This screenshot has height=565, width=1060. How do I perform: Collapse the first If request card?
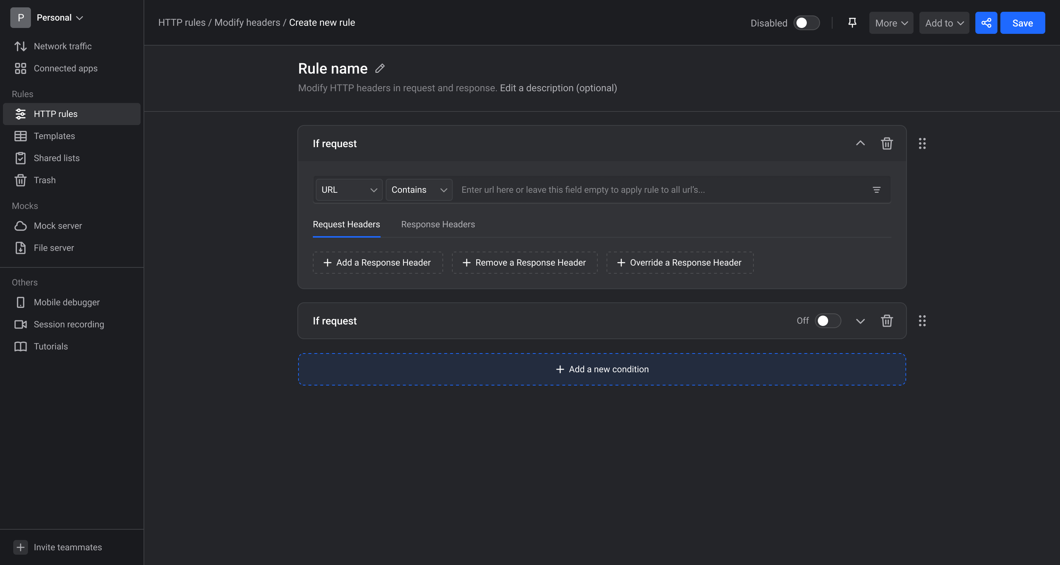tap(860, 143)
